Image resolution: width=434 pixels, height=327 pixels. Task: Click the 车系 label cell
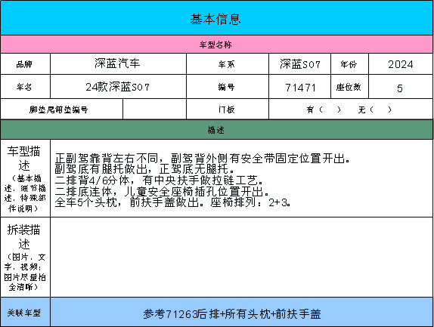(228, 64)
